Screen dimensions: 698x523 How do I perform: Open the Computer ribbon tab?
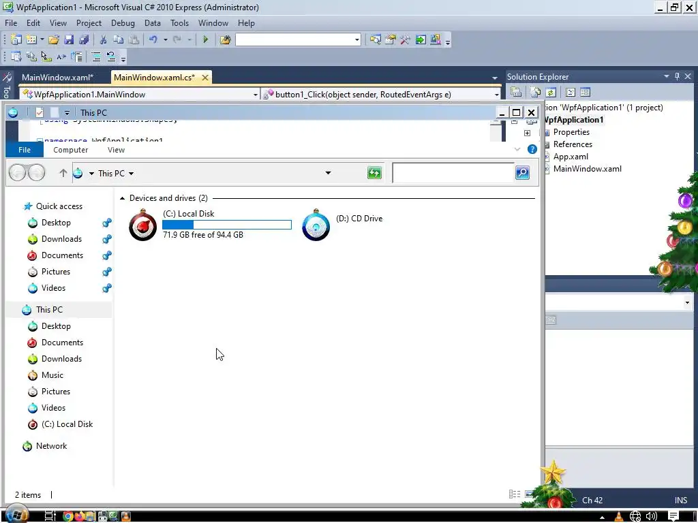click(70, 150)
